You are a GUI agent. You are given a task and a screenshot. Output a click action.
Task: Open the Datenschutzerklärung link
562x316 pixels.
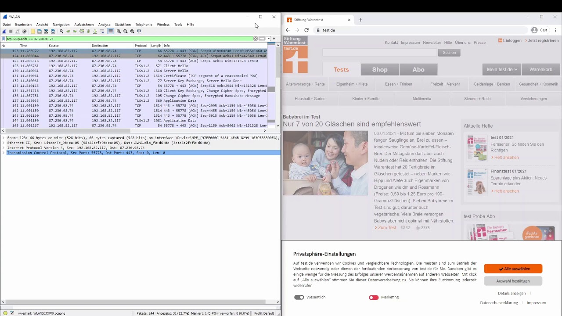[499, 303]
